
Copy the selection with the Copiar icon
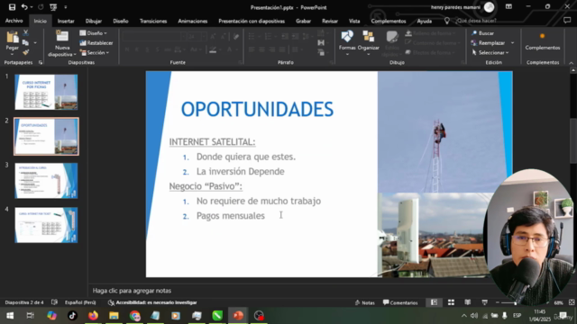(x=26, y=42)
